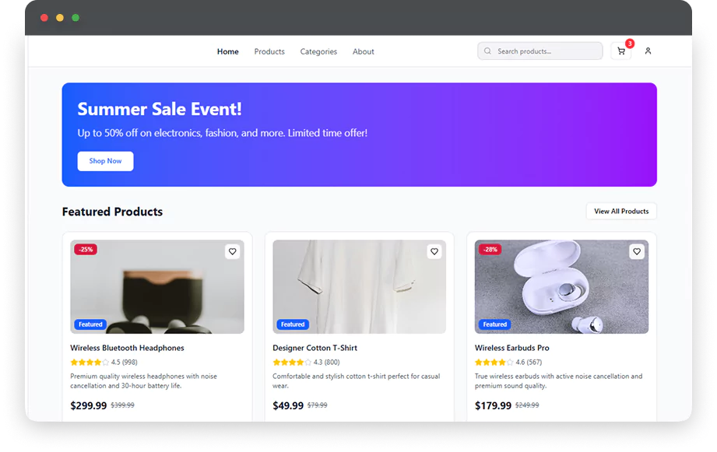Screen dimensions: 717x452
Task: Favorite the Designer Cotton T-Shirt heart icon
Action: [434, 251]
